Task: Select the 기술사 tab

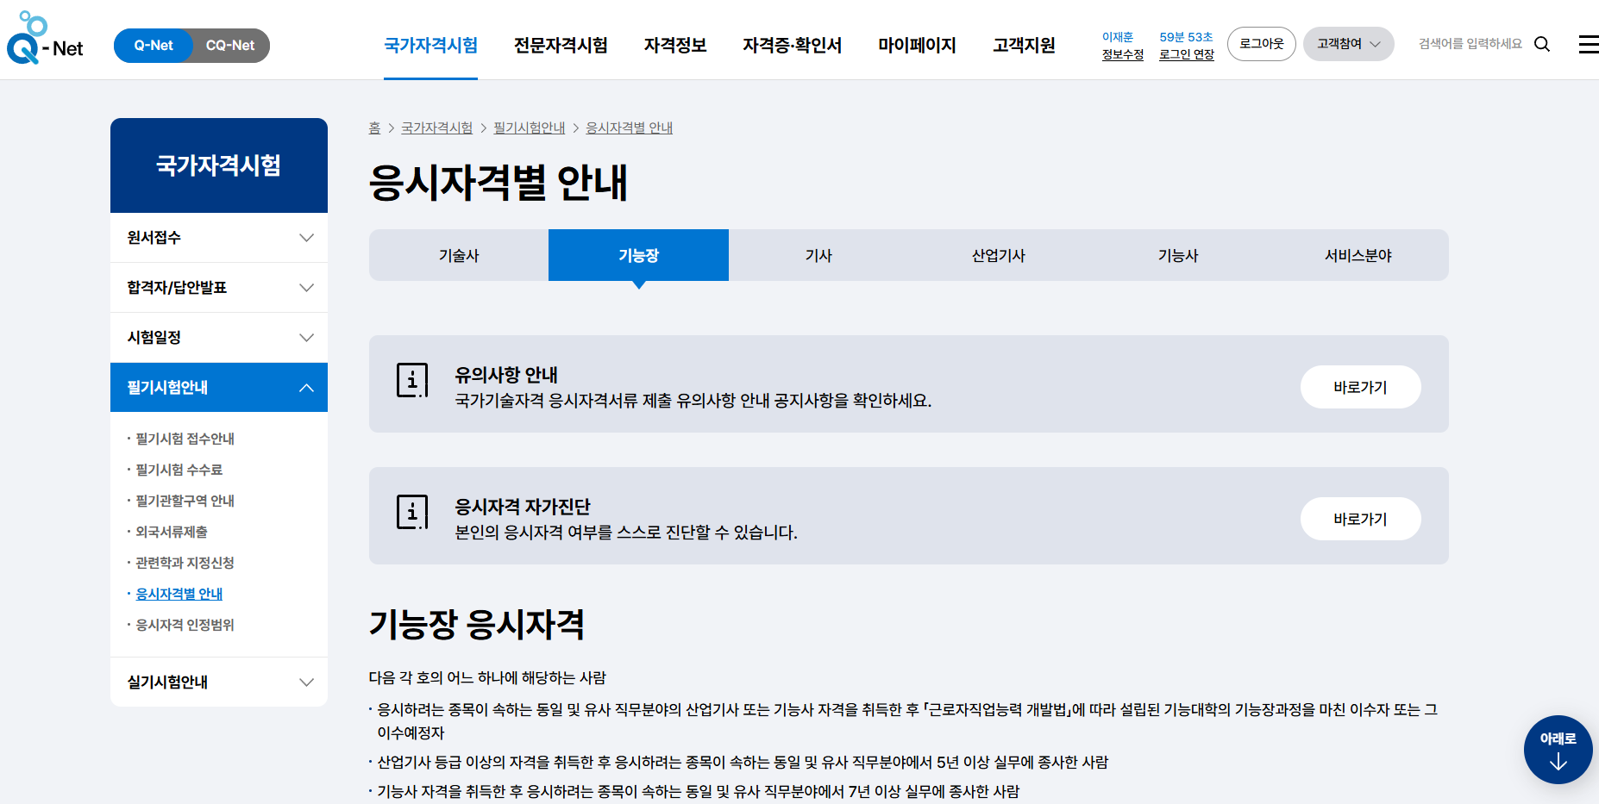Action: [x=459, y=255]
